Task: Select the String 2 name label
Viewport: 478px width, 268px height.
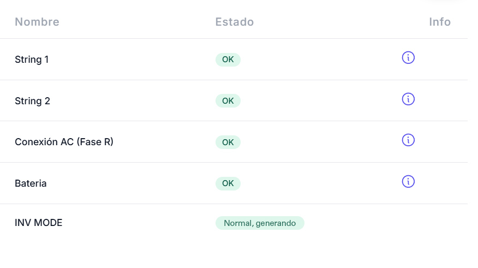Action: coord(32,101)
